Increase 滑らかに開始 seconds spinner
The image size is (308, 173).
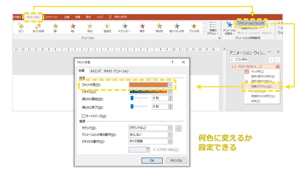[170, 97]
